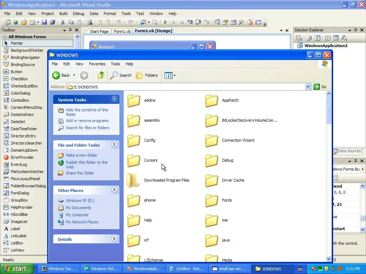
Task: Switch to the Form1.vb code tab
Action: (122, 31)
